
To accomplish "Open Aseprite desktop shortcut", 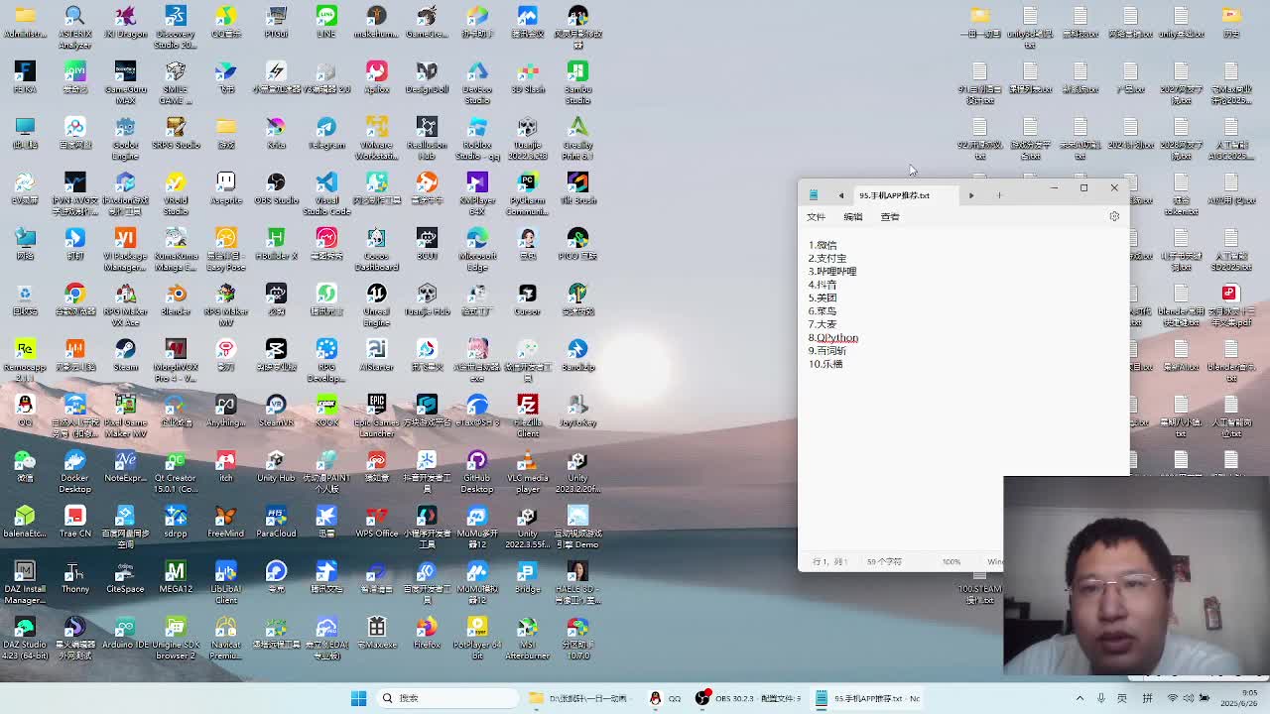I will tap(226, 188).
